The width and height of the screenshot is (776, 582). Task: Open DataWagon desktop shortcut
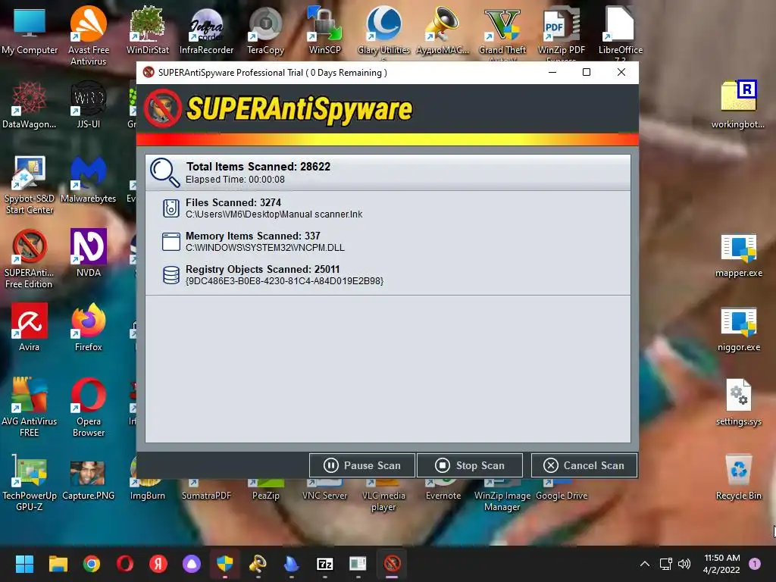click(x=30, y=105)
